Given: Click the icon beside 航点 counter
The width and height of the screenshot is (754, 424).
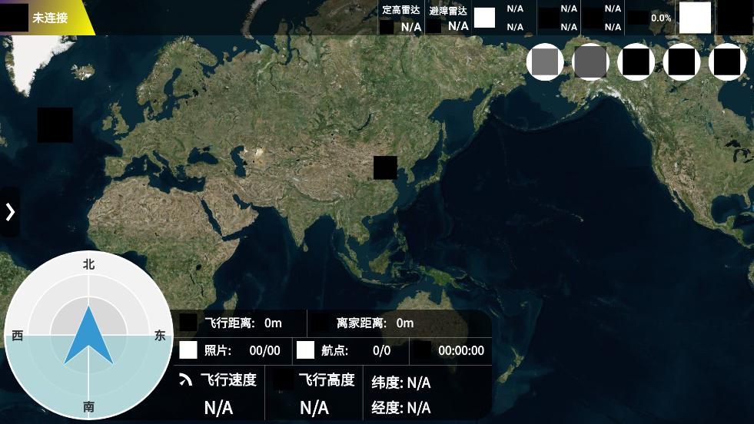Looking at the screenshot, I should (305, 350).
